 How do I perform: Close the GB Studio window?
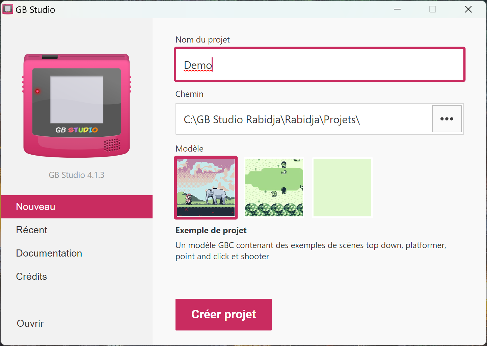coord(468,9)
